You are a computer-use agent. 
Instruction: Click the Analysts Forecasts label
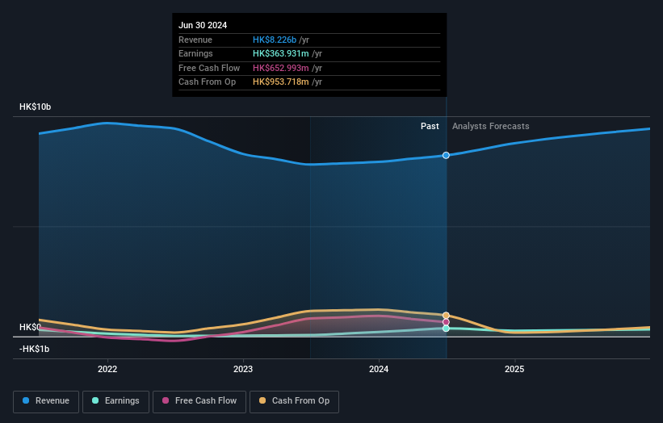[490, 127]
